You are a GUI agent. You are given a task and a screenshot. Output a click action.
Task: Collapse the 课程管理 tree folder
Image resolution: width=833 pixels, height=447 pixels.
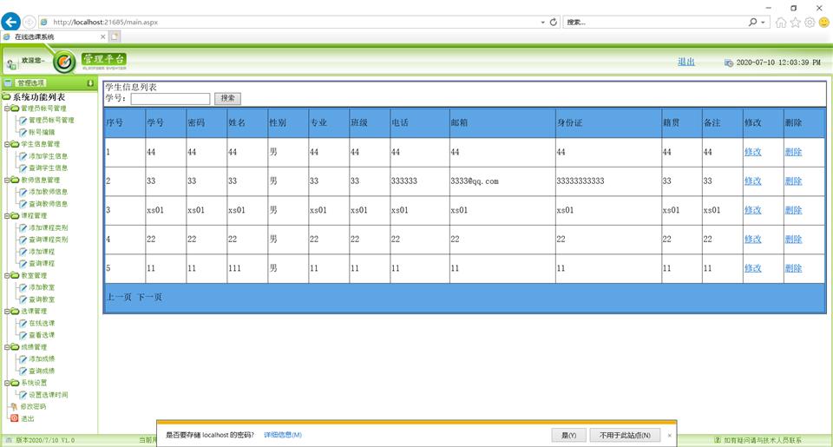[6, 215]
